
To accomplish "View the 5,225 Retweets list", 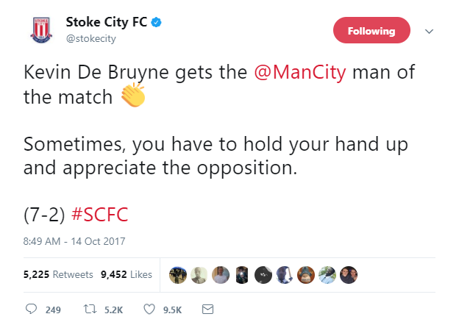I will (x=58, y=275).
